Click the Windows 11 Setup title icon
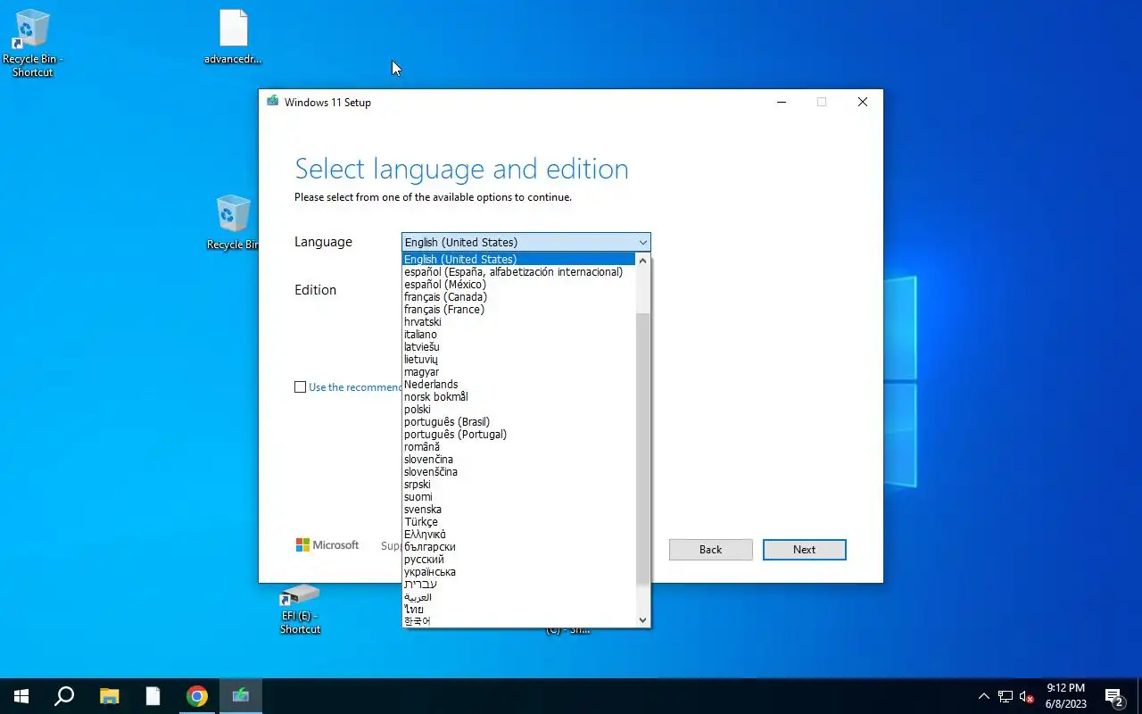 coord(272,102)
